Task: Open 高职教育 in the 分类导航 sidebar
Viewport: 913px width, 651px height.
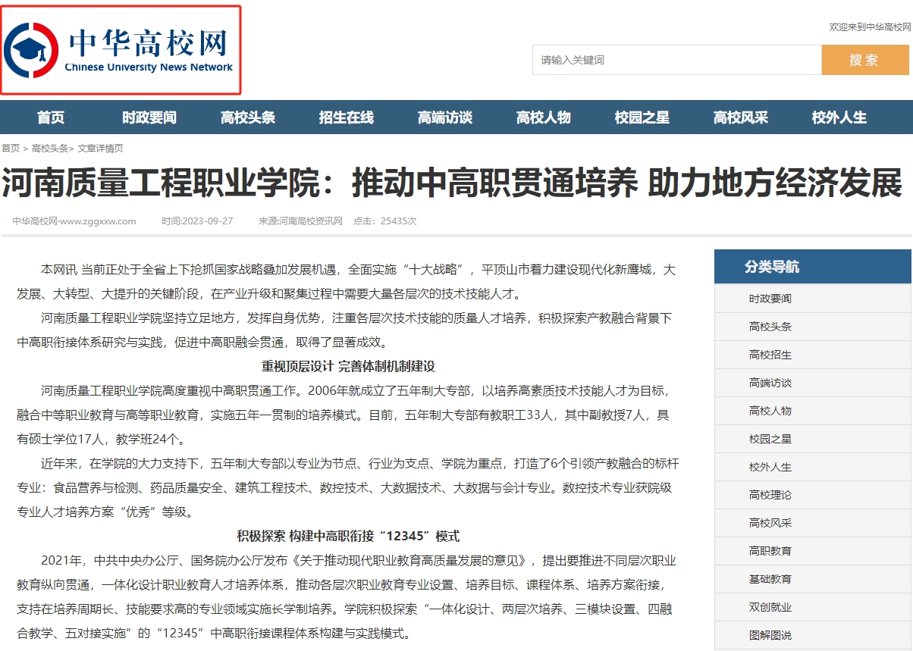Action: [x=770, y=551]
